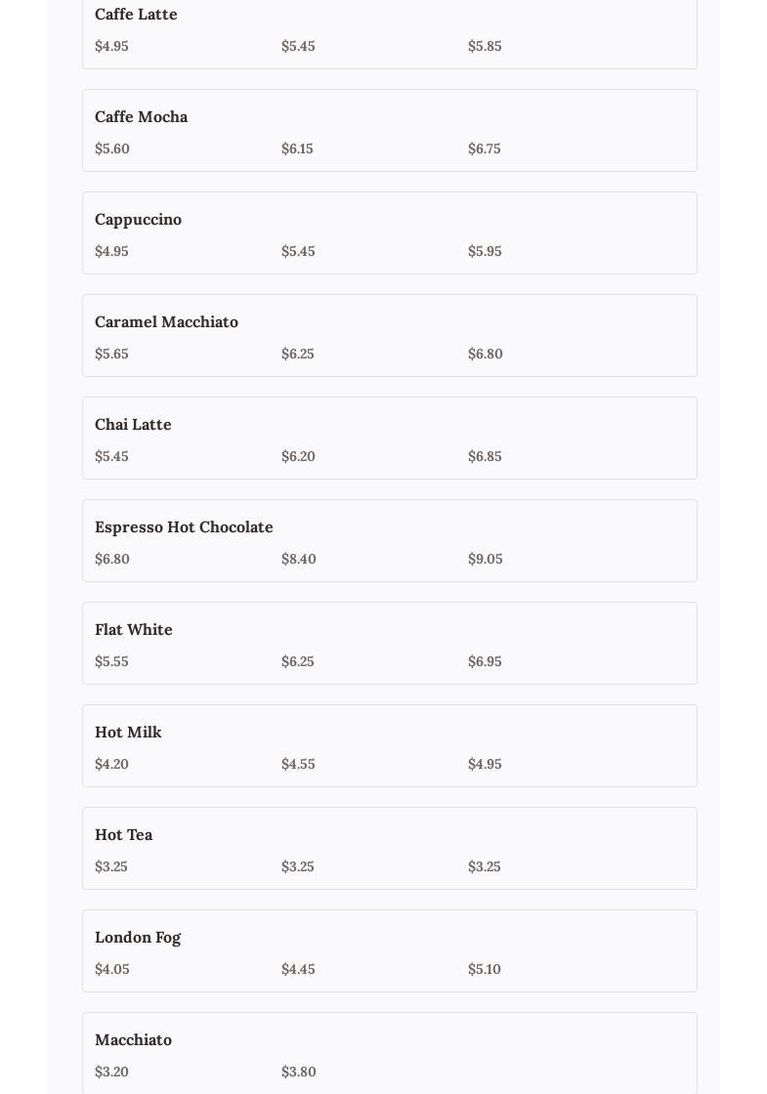The height and width of the screenshot is (1094, 767).
Task: Choose the $4.55 Hot Milk price
Action: 298,765
